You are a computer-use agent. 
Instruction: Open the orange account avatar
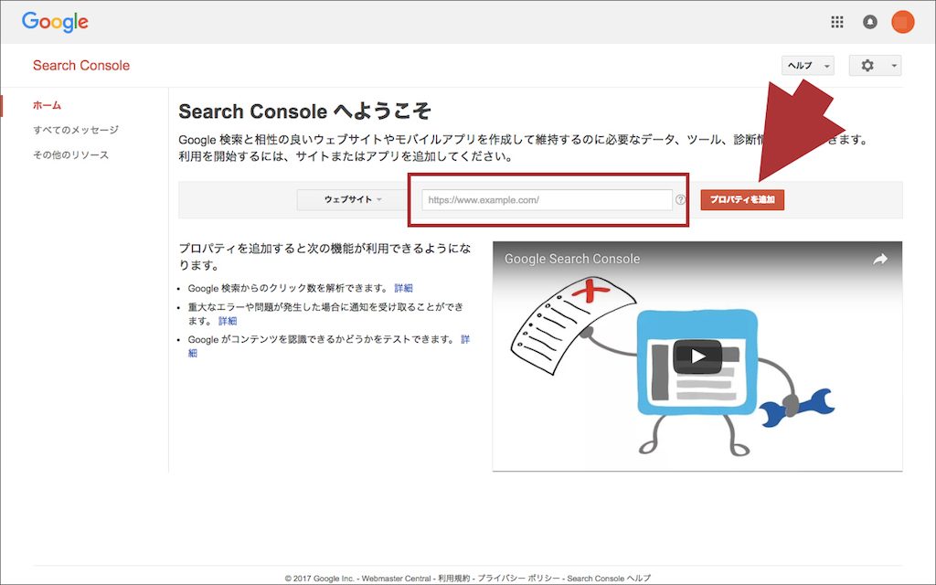coord(902,22)
